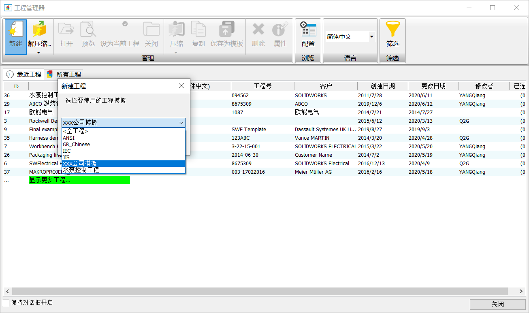Open the arrow beneath 压缩
Viewport: 529px width, 313px height.
click(176, 52)
